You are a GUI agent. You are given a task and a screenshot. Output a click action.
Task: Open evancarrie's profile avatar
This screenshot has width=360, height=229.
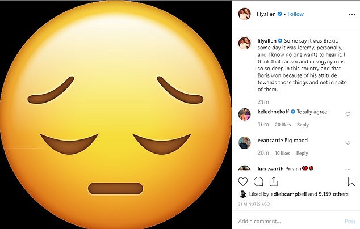coord(244,143)
